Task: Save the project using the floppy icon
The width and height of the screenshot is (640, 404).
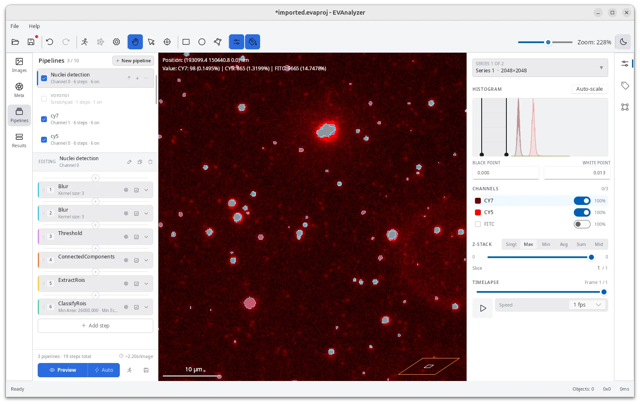Action: 31,42
